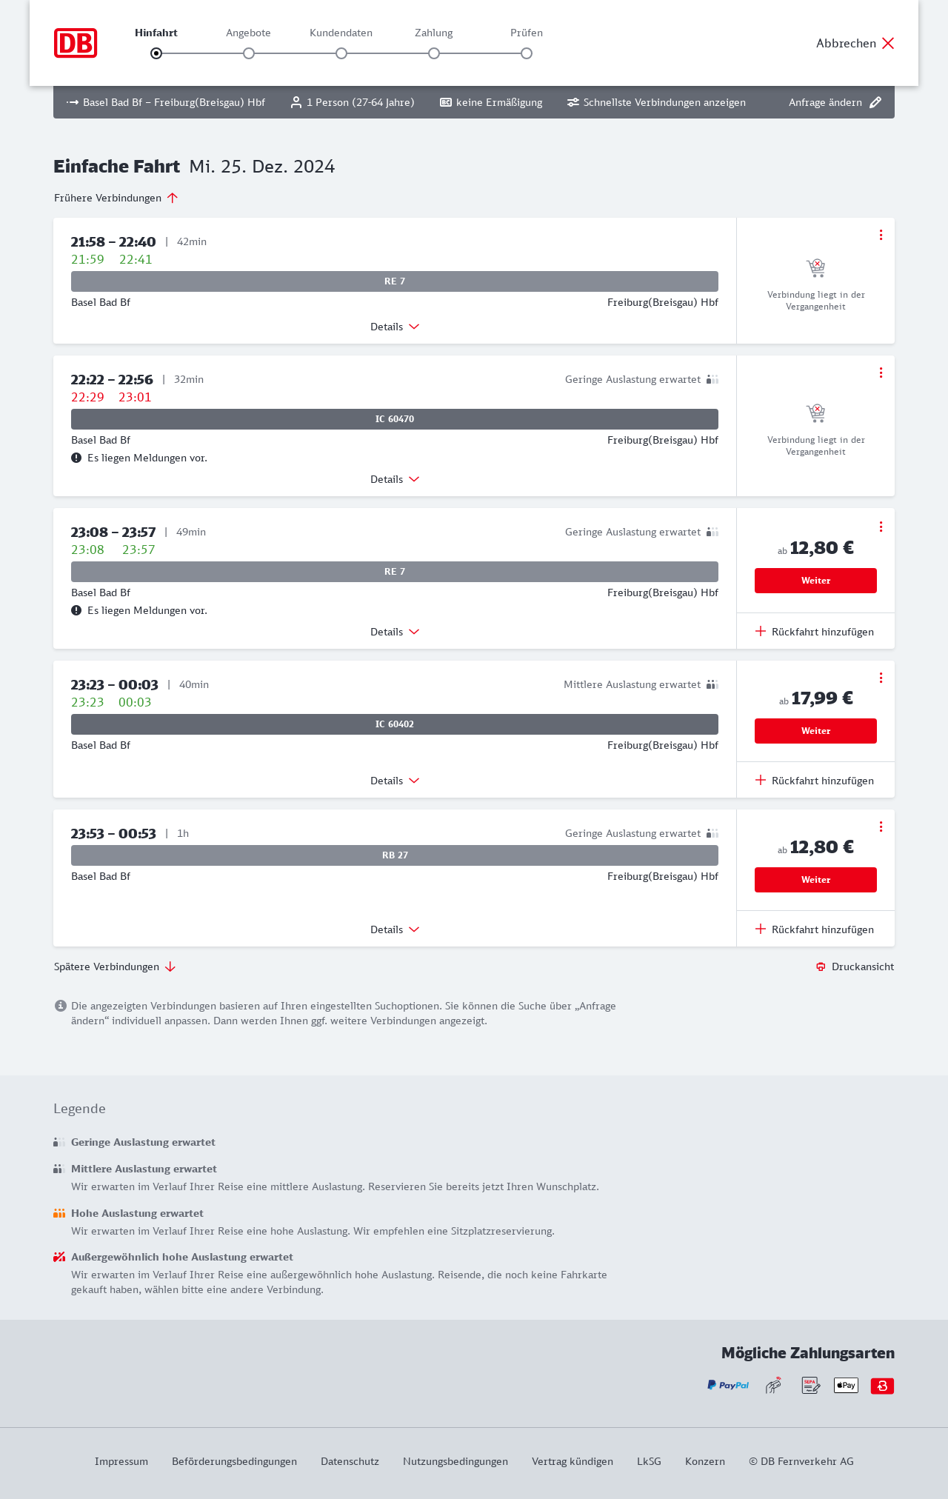The width and height of the screenshot is (948, 1499).
Task: Open the Kundendaten step tab
Action: pyautogui.click(x=341, y=33)
